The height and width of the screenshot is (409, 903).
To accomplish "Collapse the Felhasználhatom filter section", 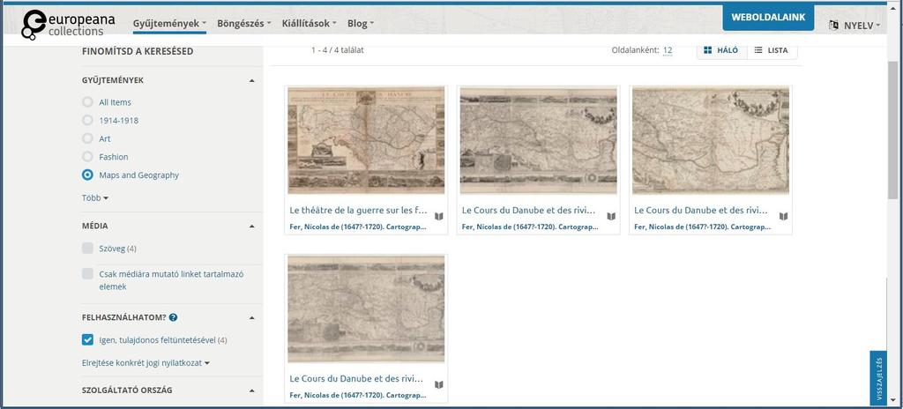I will pos(251,317).
